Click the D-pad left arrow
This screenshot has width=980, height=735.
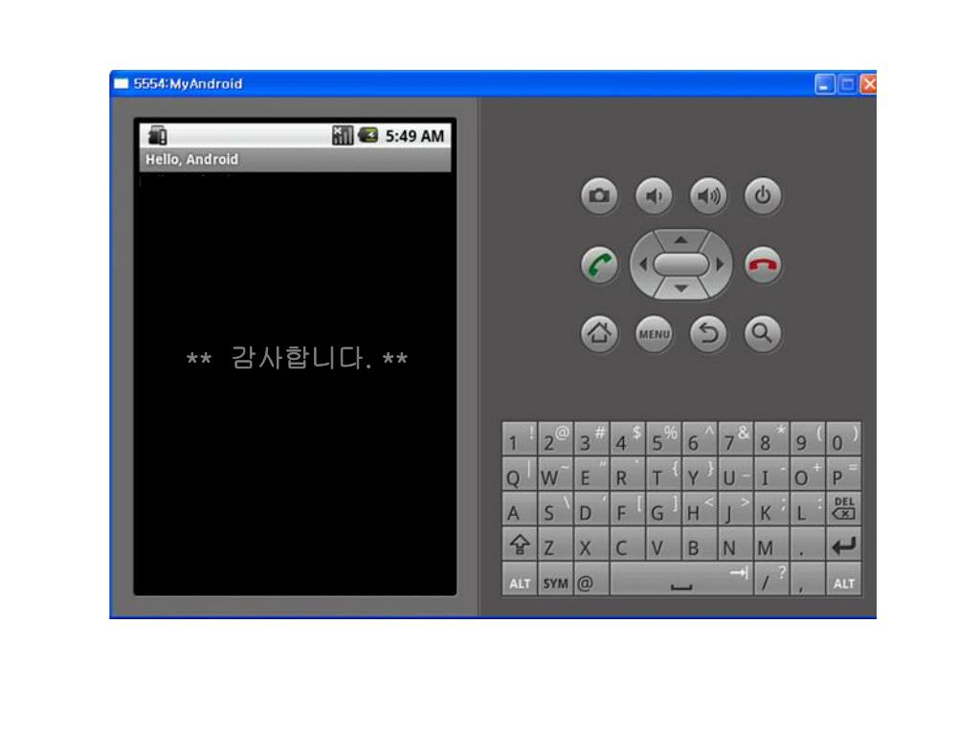[642, 264]
